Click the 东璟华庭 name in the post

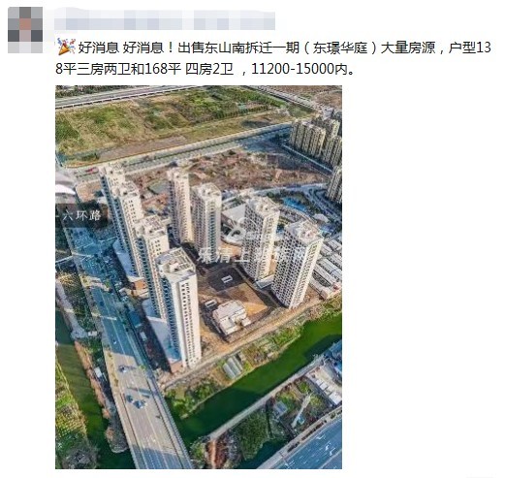(340, 48)
